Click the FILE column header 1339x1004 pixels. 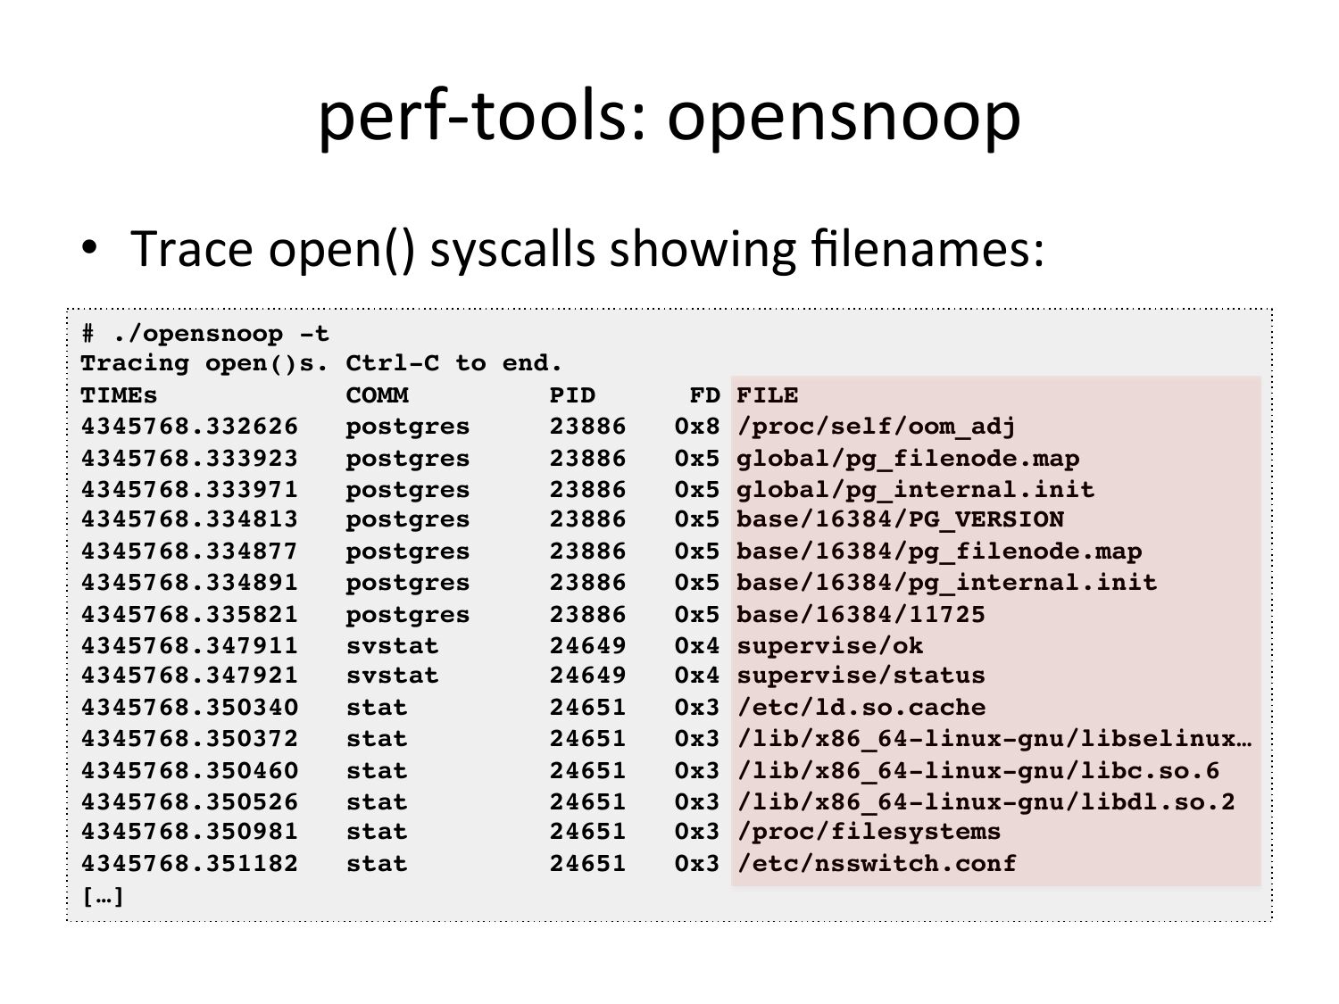[x=767, y=394]
